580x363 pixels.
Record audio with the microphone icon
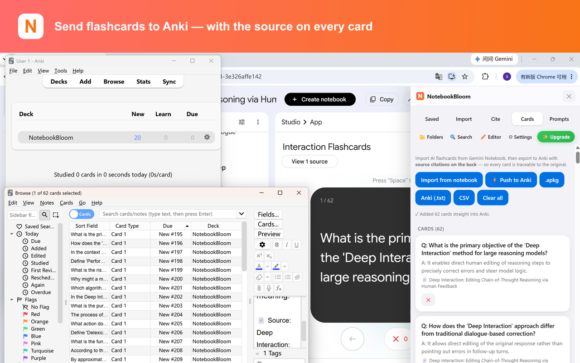[x=269, y=288]
